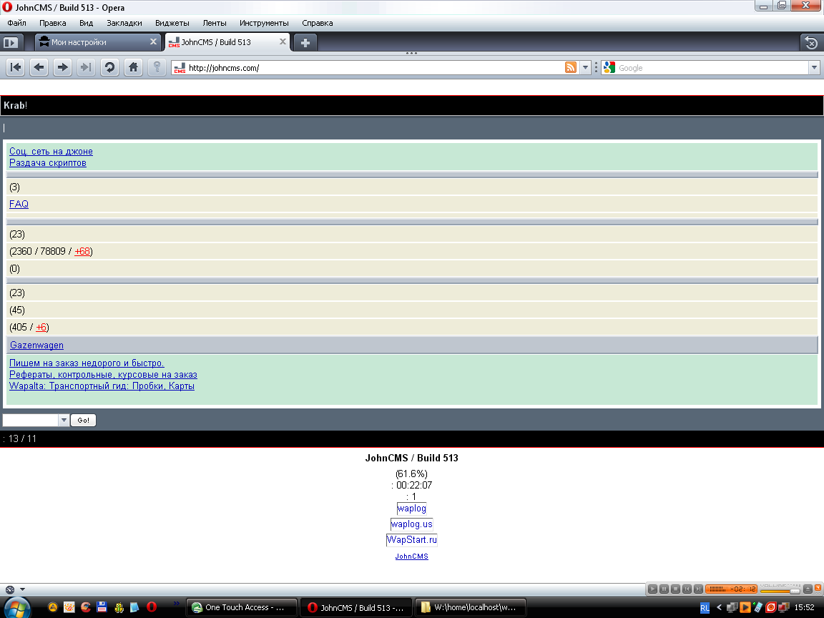Click the Back navigation arrow

(39, 67)
